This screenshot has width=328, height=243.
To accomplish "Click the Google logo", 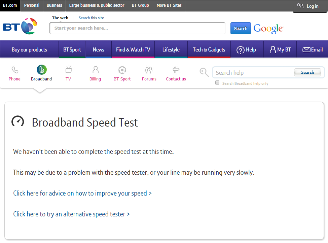I will (x=268, y=29).
